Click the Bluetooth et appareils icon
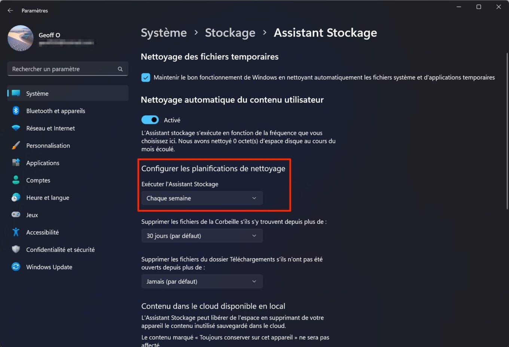This screenshot has height=347, width=509. 16,110
